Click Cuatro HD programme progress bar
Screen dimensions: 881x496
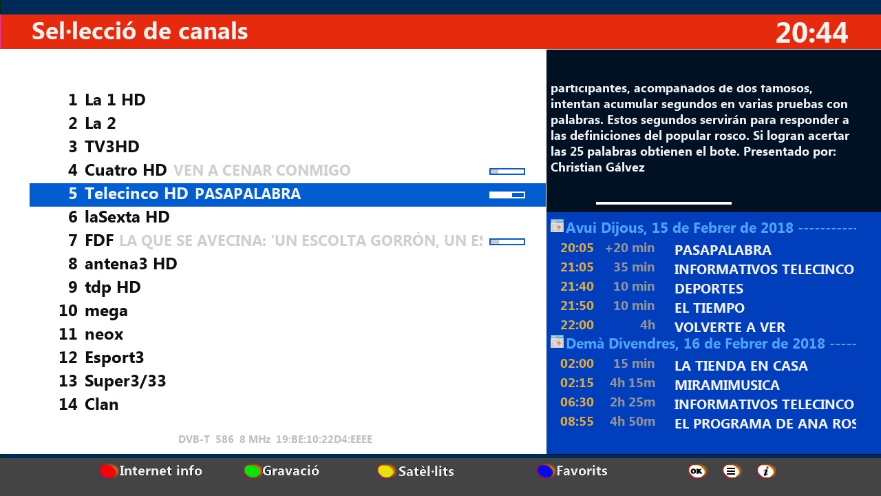tap(507, 172)
